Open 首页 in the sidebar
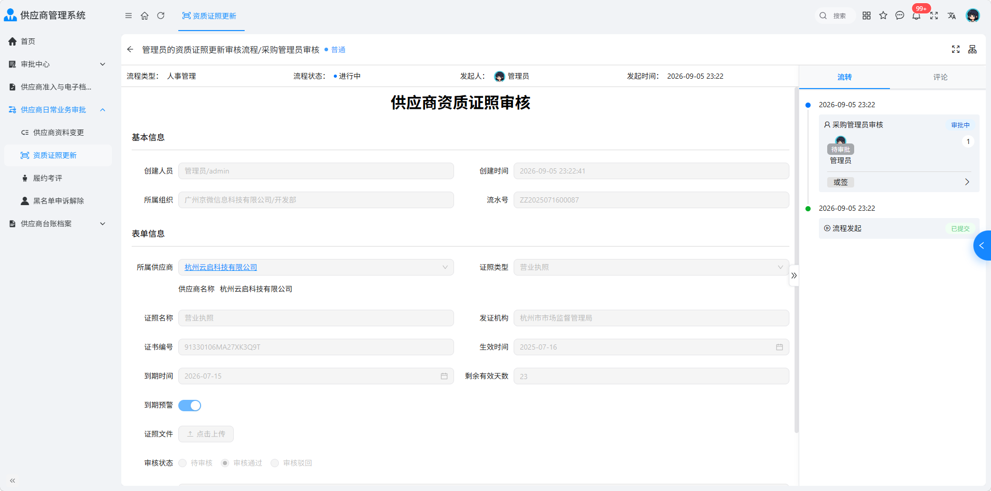 click(58, 41)
